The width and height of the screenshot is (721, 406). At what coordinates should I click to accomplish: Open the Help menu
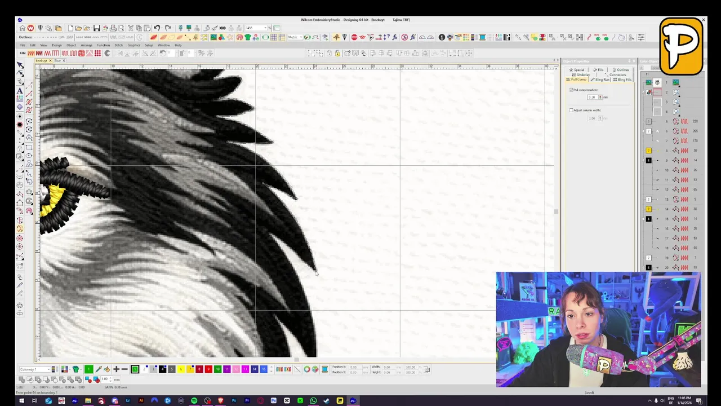pos(178,45)
